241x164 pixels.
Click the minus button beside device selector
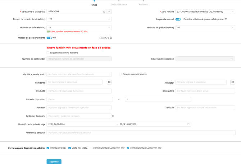[x=109, y=11]
